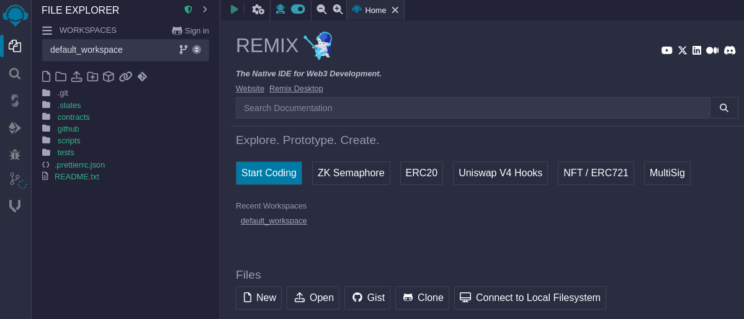Open the Remix X (Twitter) icon
This screenshot has width=744, height=319.
pyautogui.click(x=683, y=50)
